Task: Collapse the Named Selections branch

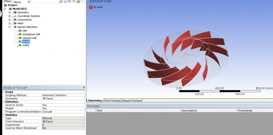Action: [x=10, y=27]
